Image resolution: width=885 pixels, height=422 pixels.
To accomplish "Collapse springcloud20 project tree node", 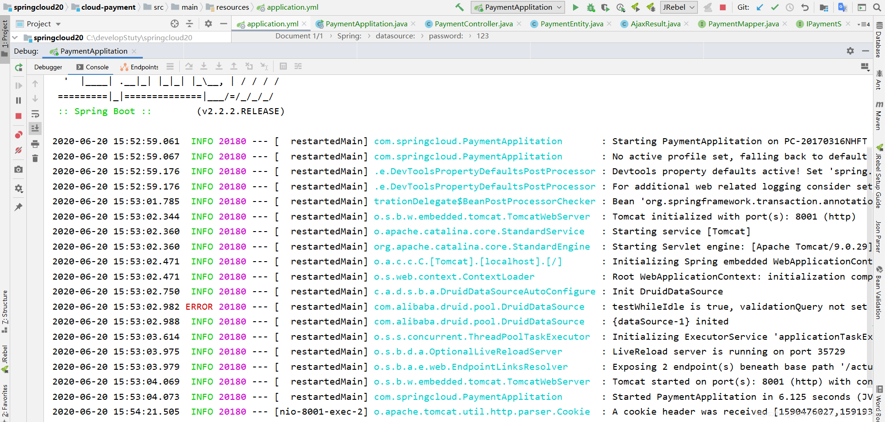I will tap(15, 37).
